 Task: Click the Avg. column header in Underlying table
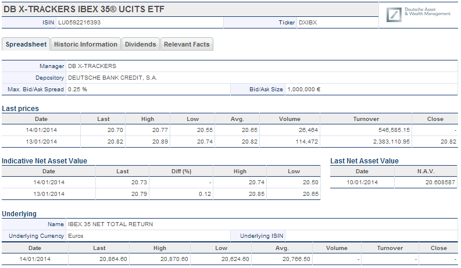[x=282, y=248]
